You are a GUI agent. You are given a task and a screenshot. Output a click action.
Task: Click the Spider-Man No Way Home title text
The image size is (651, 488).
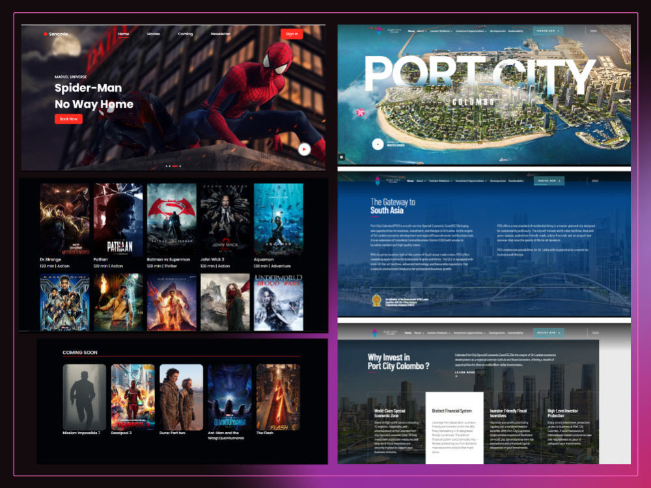tap(94, 96)
